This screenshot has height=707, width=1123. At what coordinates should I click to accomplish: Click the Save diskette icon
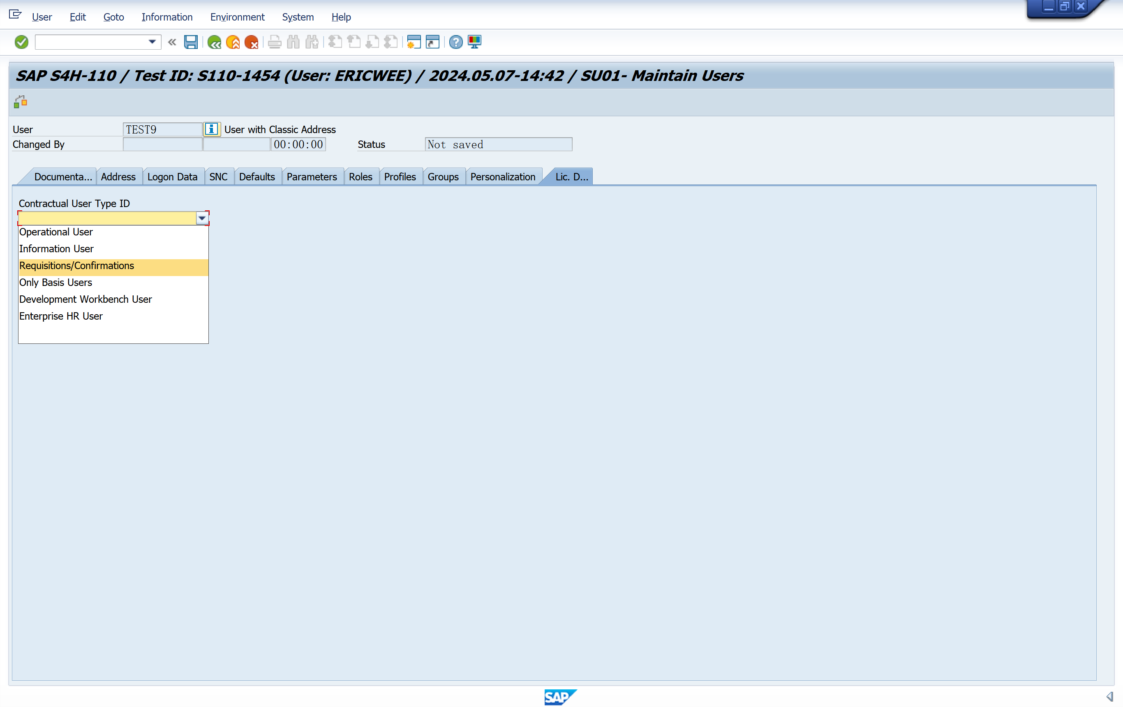[x=191, y=42]
